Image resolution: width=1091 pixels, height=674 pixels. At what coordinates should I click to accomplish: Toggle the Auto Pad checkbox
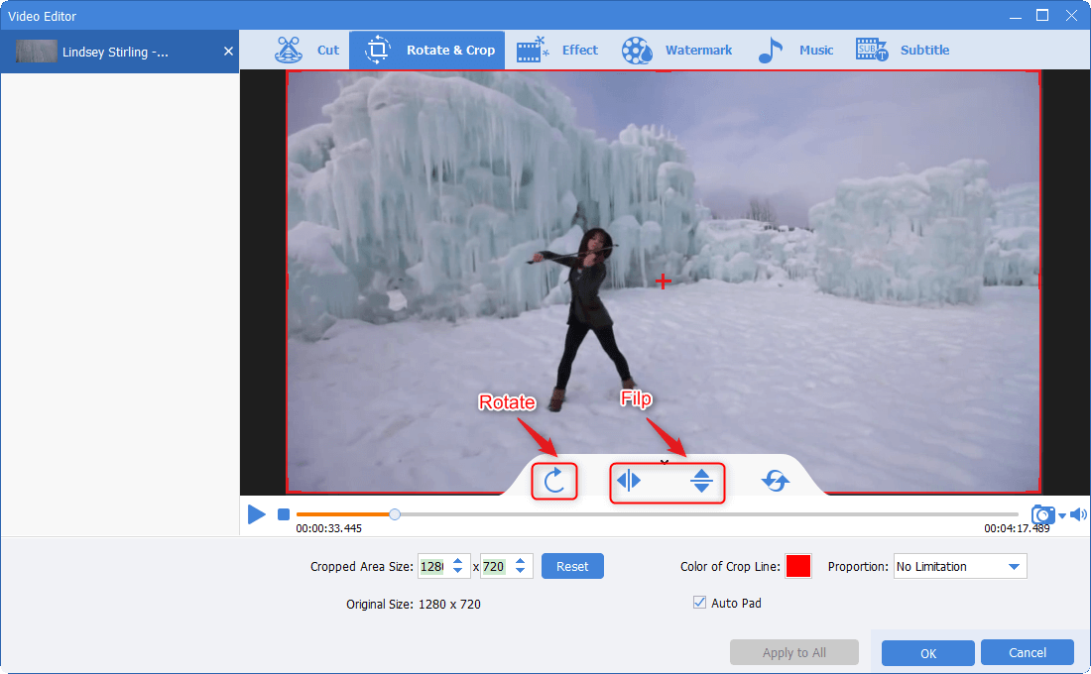(x=700, y=603)
